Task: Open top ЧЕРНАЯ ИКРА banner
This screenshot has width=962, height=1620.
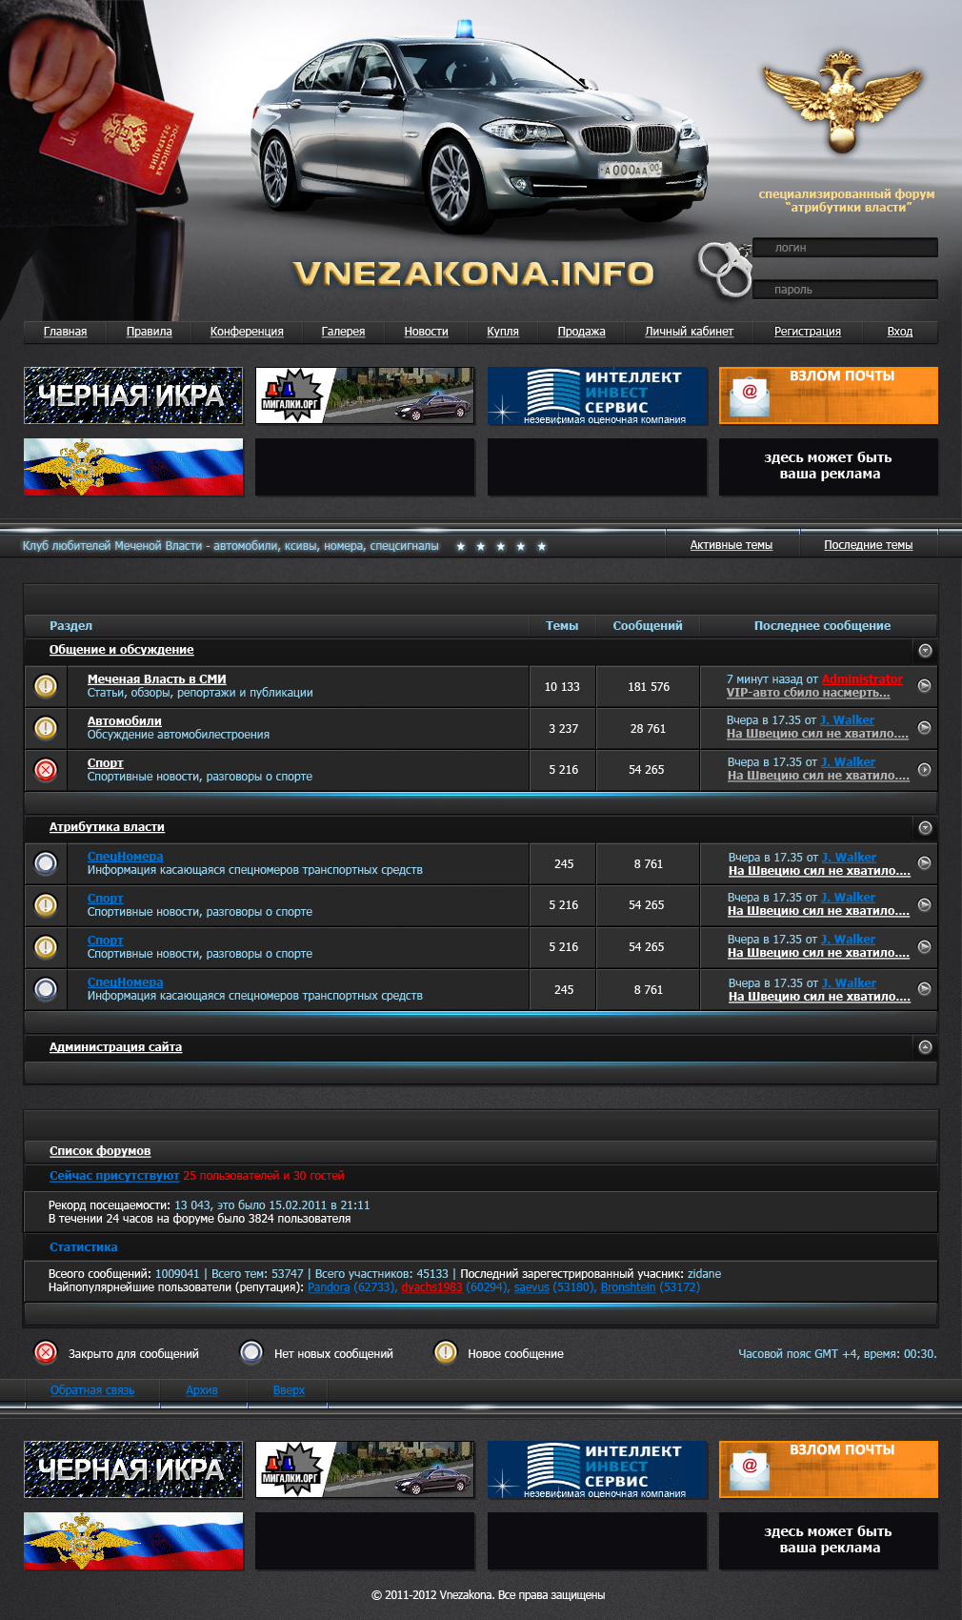Action: pyautogui.click(x=133, y=395)
